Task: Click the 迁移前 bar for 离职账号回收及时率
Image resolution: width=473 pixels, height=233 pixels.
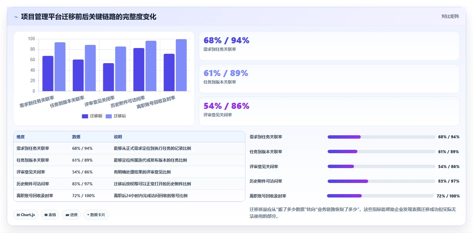Action: coord(169,73)
